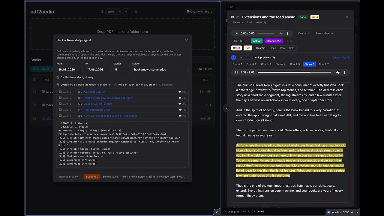Seek the main chapter audio progress bar
The width and height of the screenshot is (384, 216).
point(266,33)
